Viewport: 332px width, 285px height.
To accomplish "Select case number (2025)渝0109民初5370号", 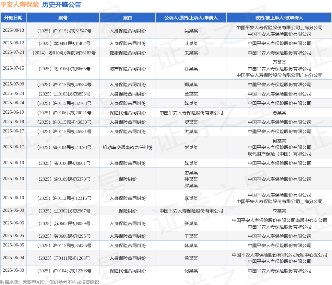I will [64, 179].
